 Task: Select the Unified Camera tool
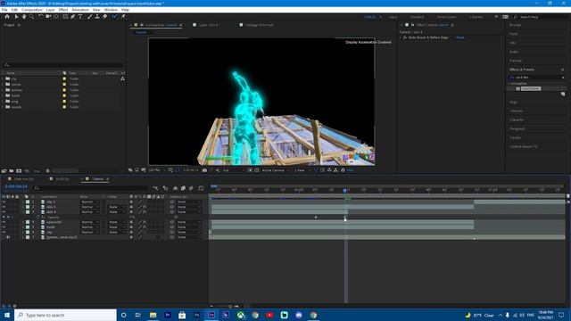tap(48, 17)
